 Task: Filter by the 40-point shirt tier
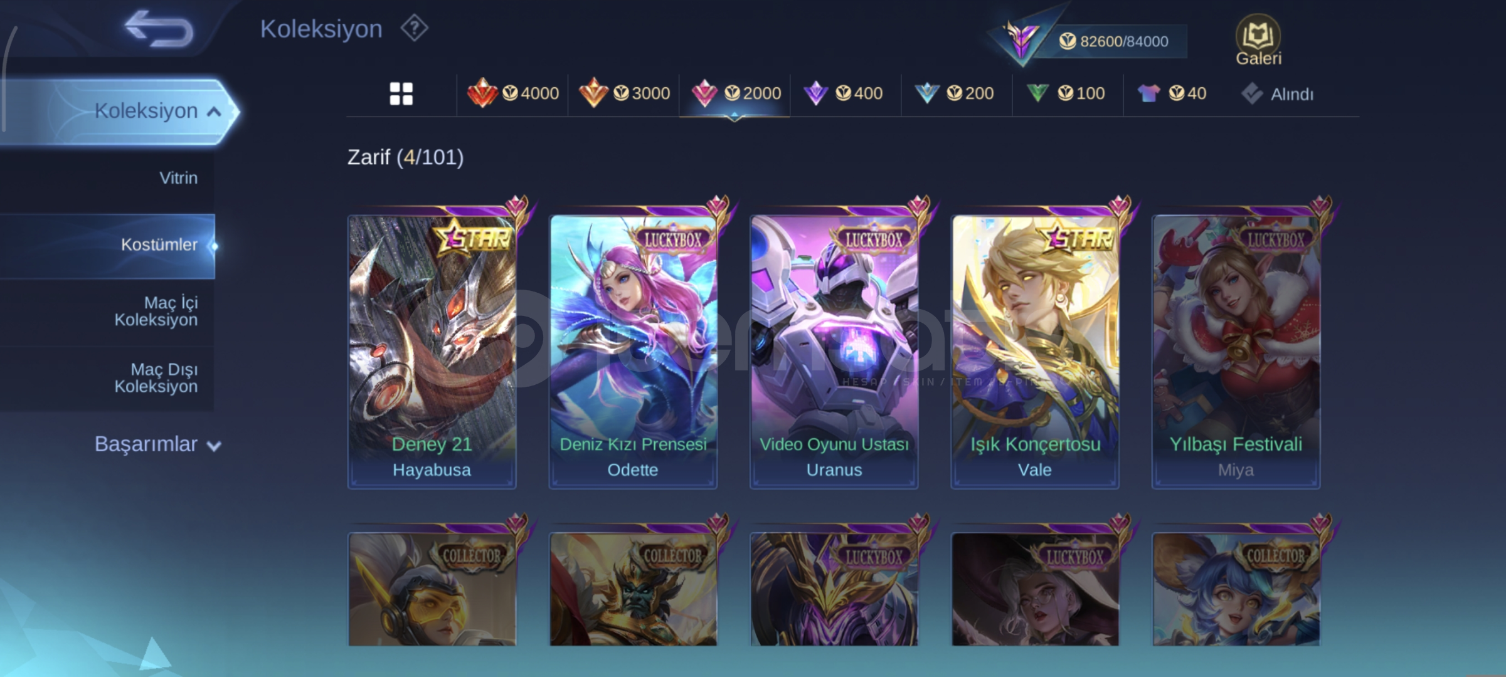click(x=1172, y=93)
